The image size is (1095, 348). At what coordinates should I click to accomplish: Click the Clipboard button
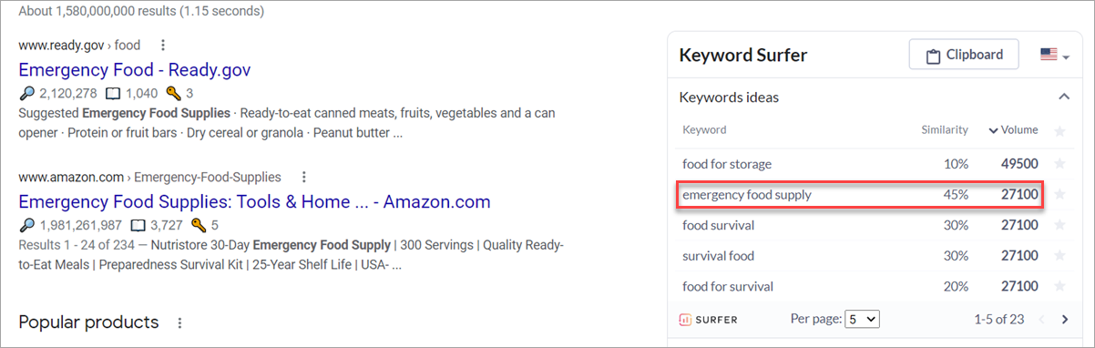(964, 55)
